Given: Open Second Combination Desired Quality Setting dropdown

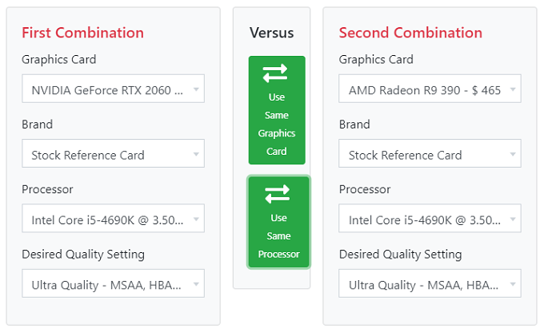Looking at the screenshot, I should pos(430,283).
